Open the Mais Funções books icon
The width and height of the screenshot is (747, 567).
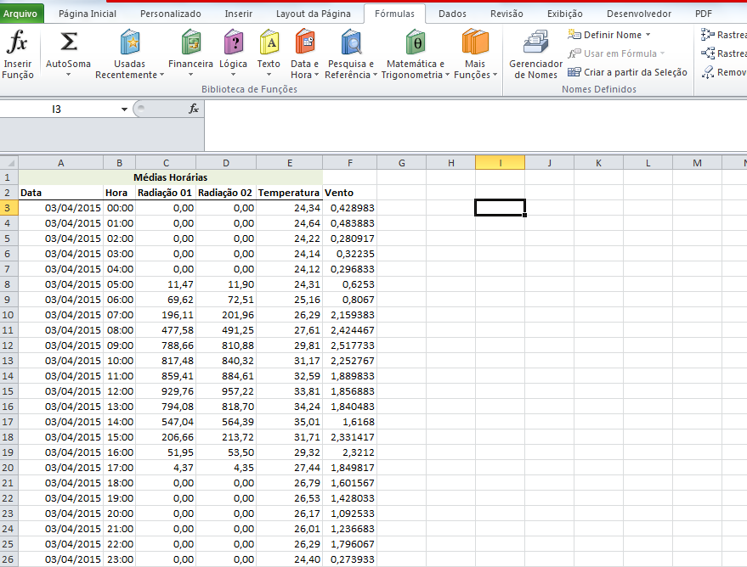(475, 42)
